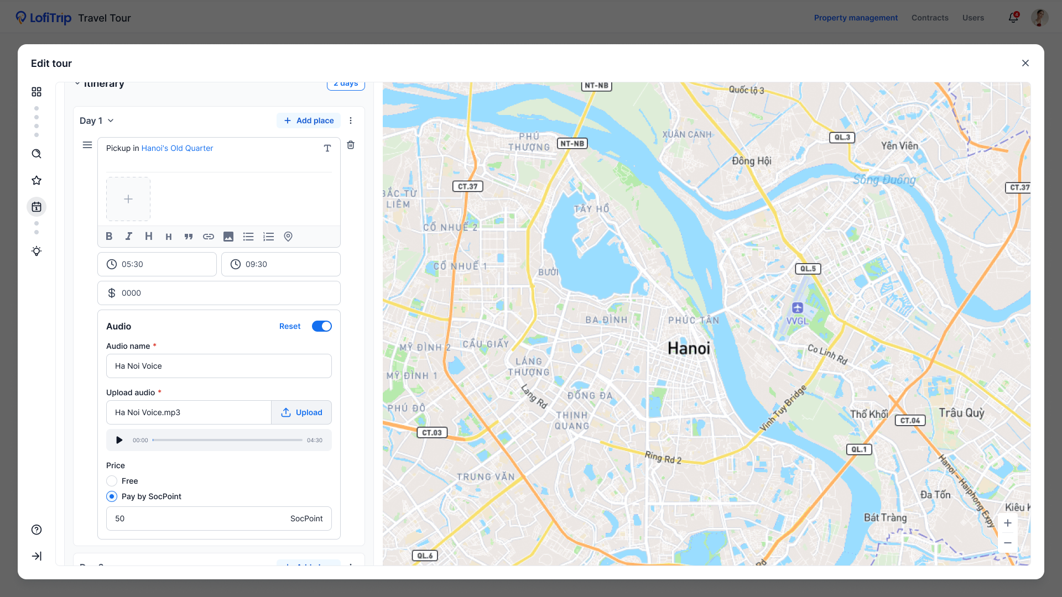Delete the Pickup place with trash icon
Screen dimensions: 1062x597
point(351,145)
